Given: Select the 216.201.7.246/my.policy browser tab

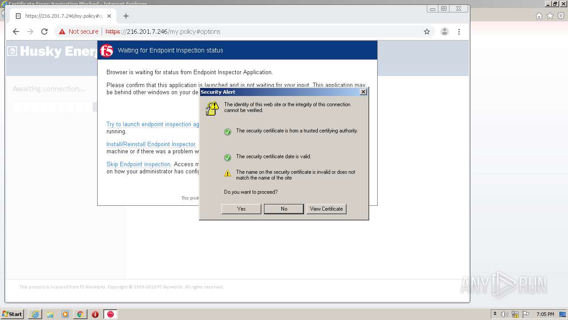Looking at the screenshot, I should click(x=63, y=16).
